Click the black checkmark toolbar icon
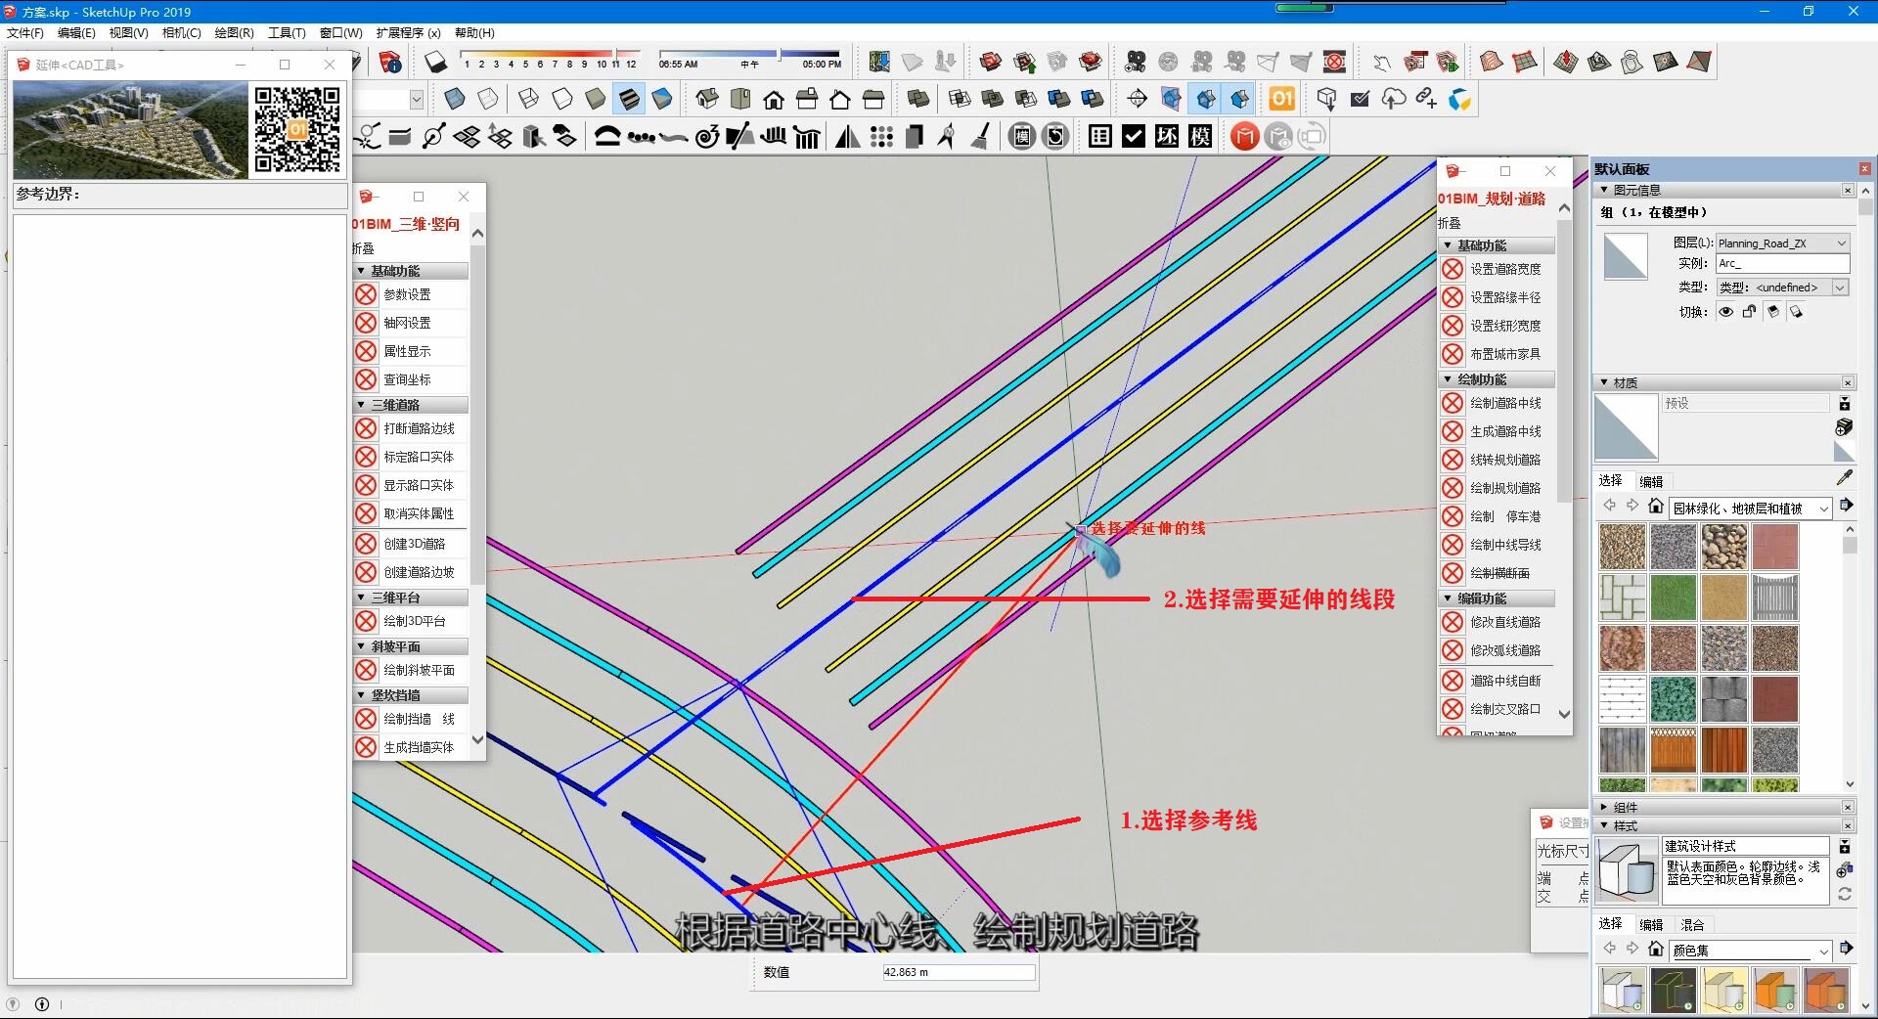 pyautogui.click(x=1134, y=137)
